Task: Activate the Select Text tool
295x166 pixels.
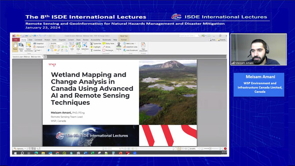Action: 21,47
